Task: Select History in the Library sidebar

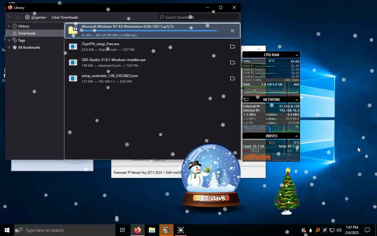Action: [24, 26]
